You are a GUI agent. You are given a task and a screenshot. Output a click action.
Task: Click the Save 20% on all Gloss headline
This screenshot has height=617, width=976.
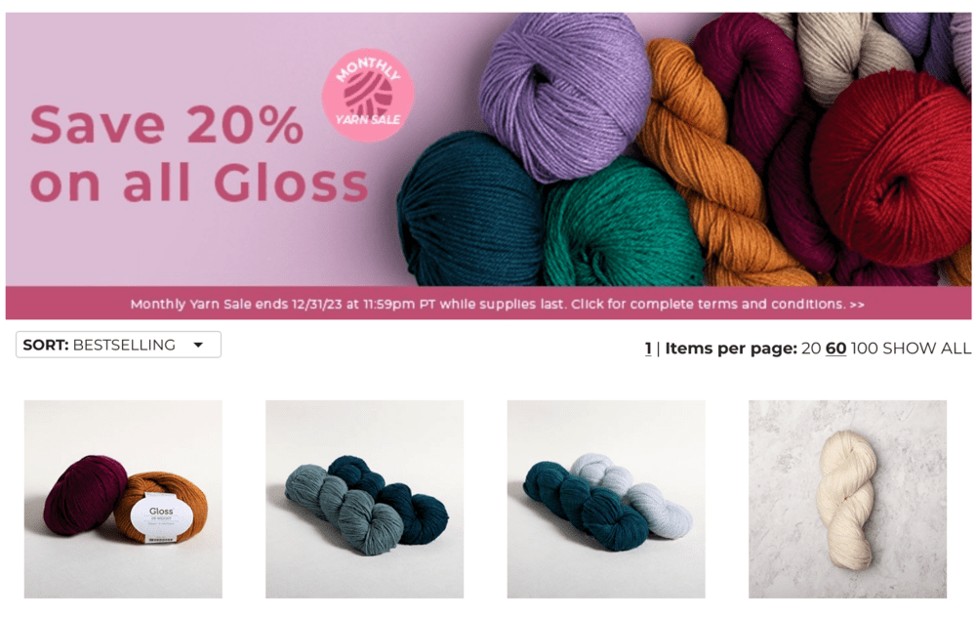199,153
